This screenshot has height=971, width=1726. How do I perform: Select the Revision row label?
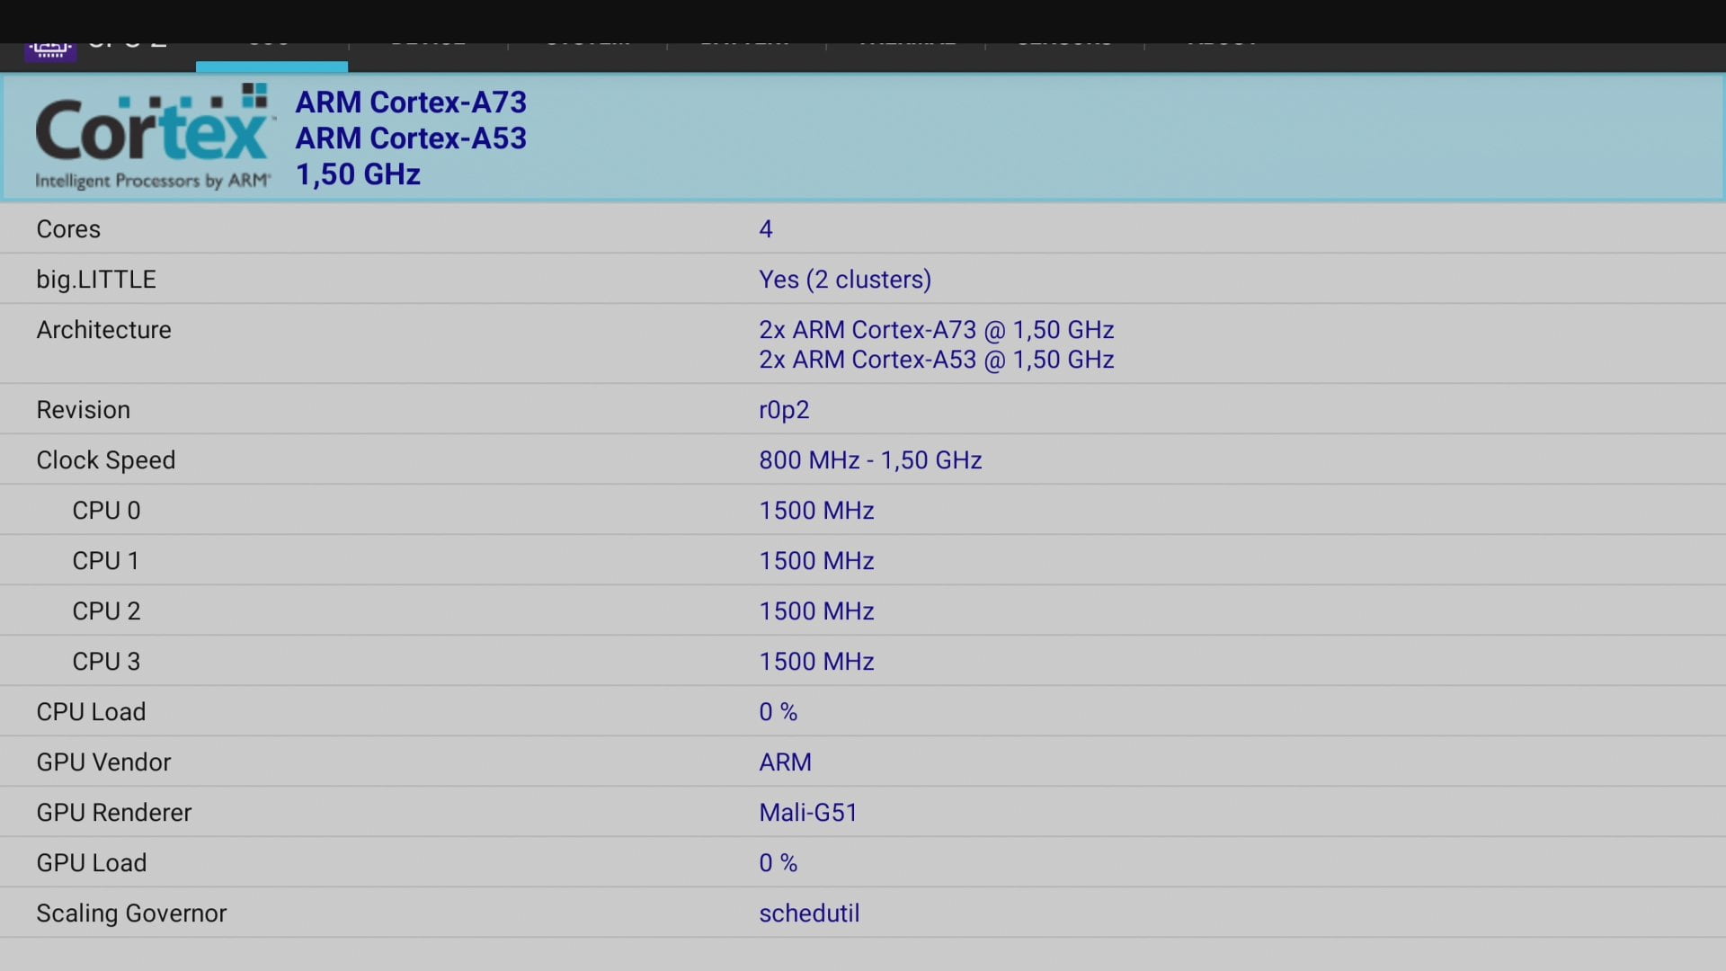pos(83,410)
